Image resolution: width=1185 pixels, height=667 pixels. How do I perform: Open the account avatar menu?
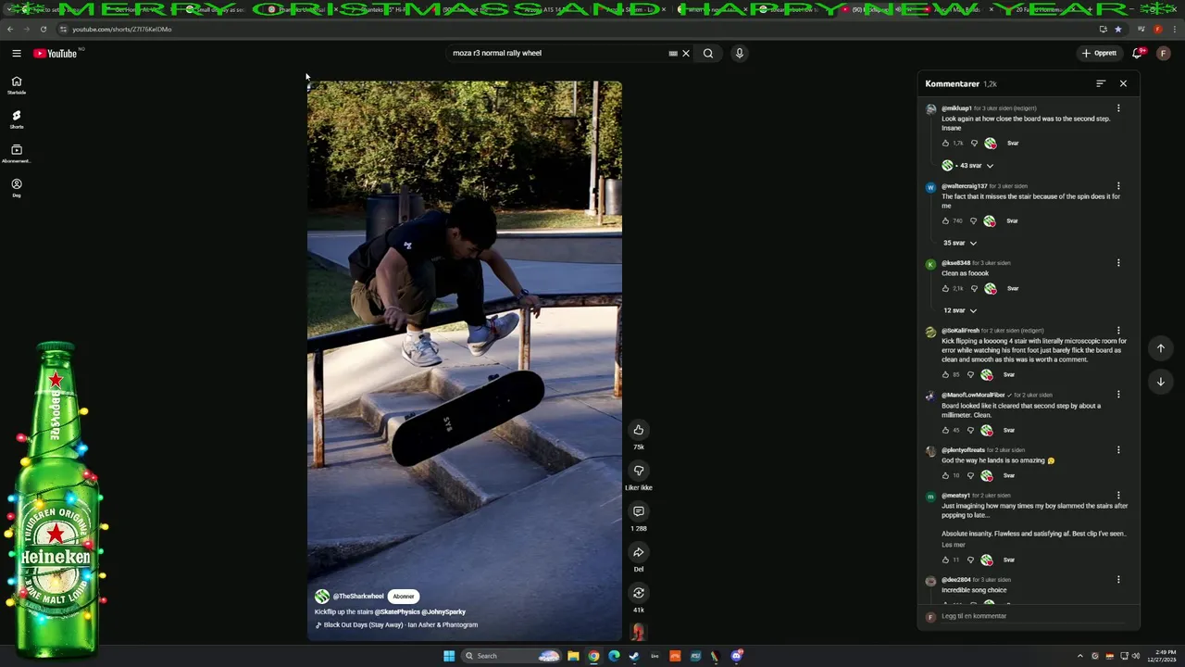pos(1164,53)
